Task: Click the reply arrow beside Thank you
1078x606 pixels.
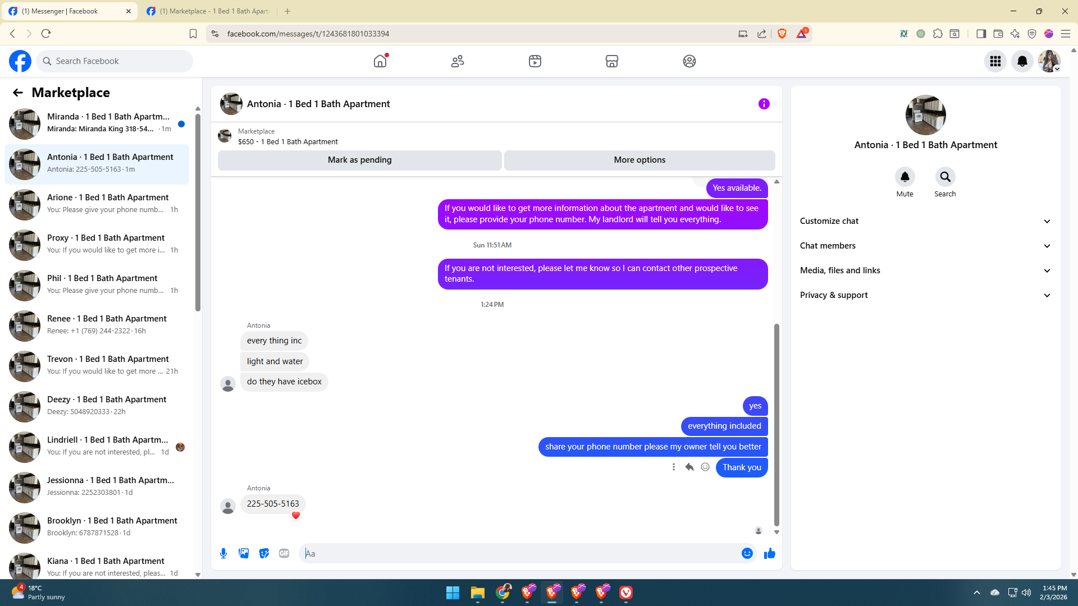Action: tap(689, 467)
